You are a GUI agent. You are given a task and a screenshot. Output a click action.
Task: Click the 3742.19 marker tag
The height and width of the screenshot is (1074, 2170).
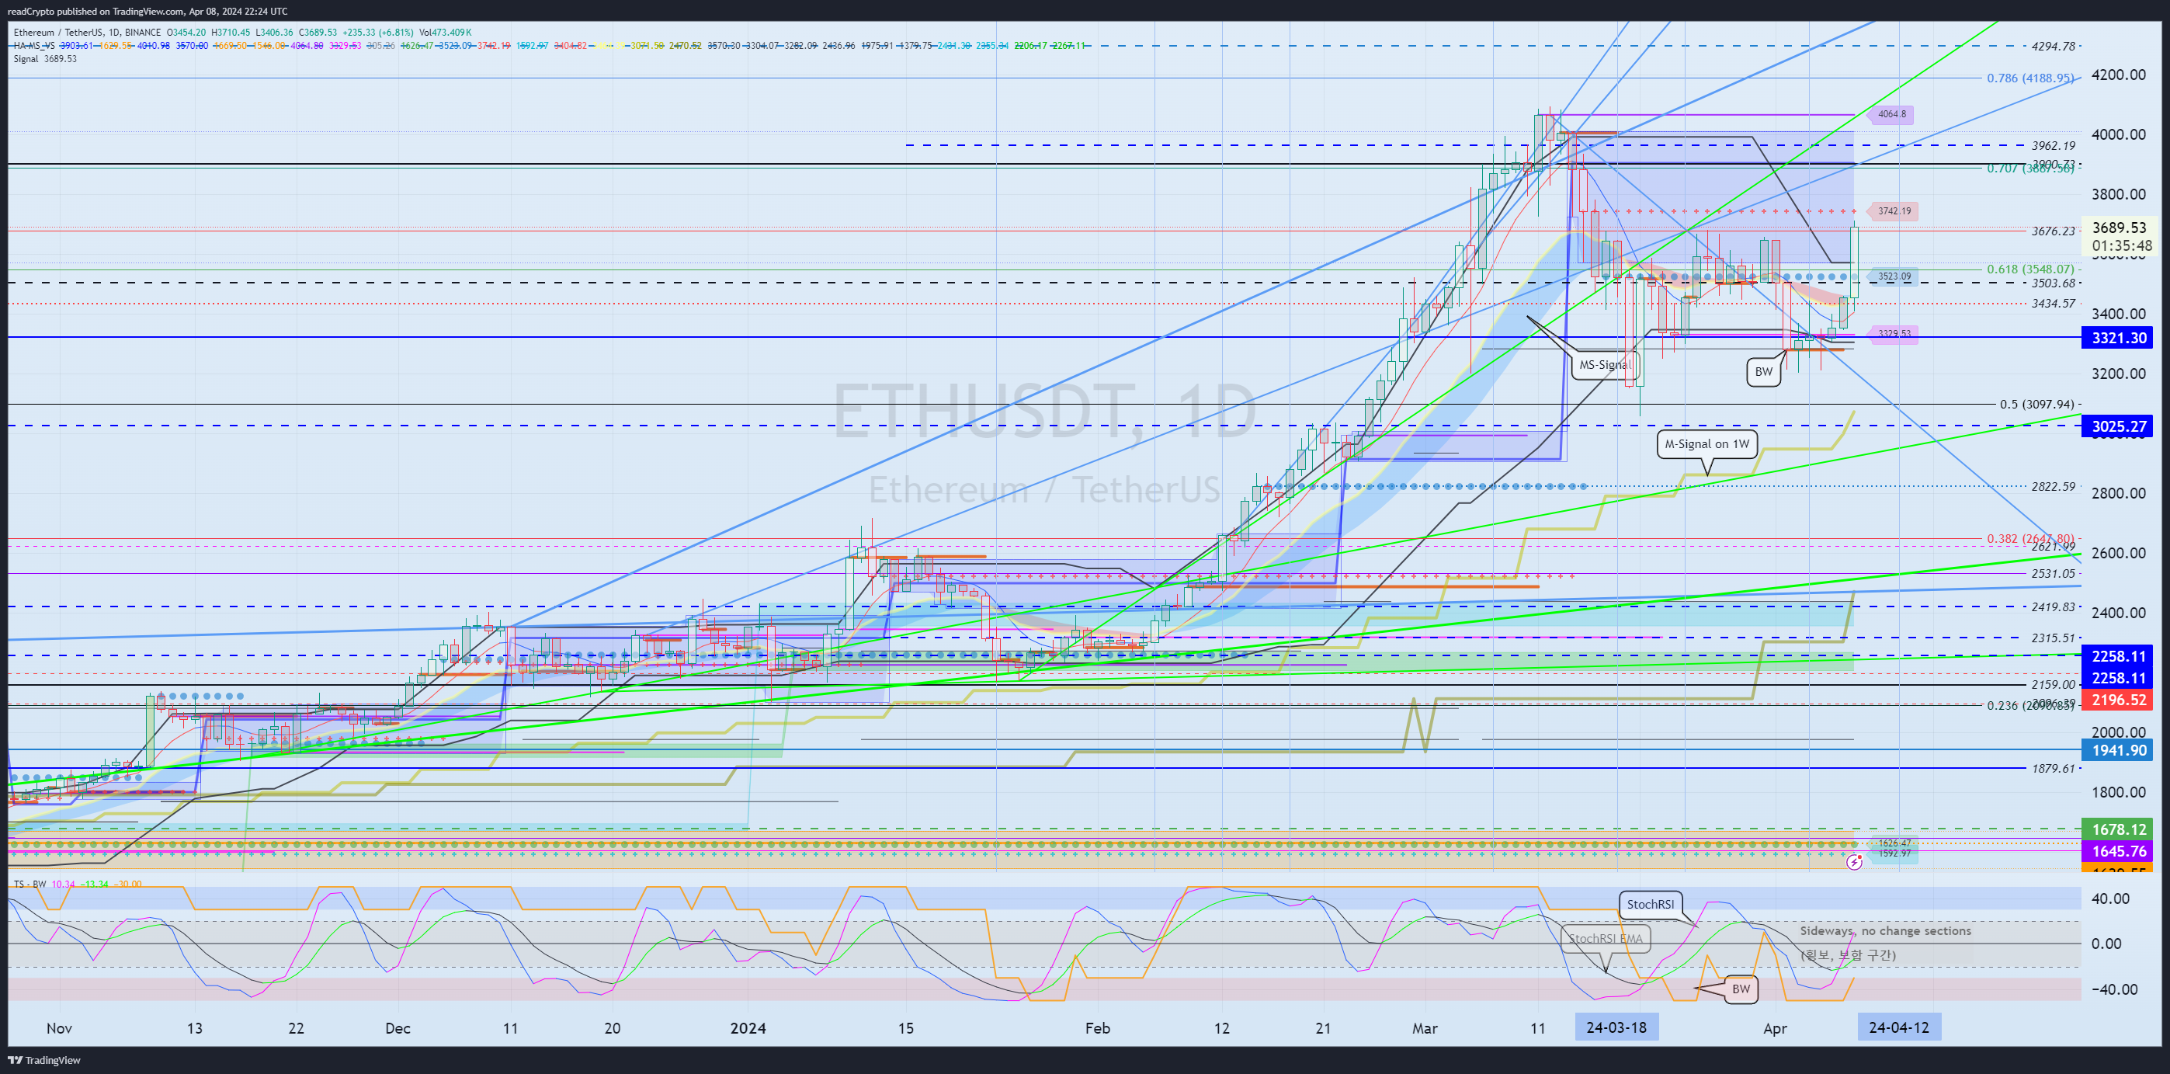click(1894, 211)
